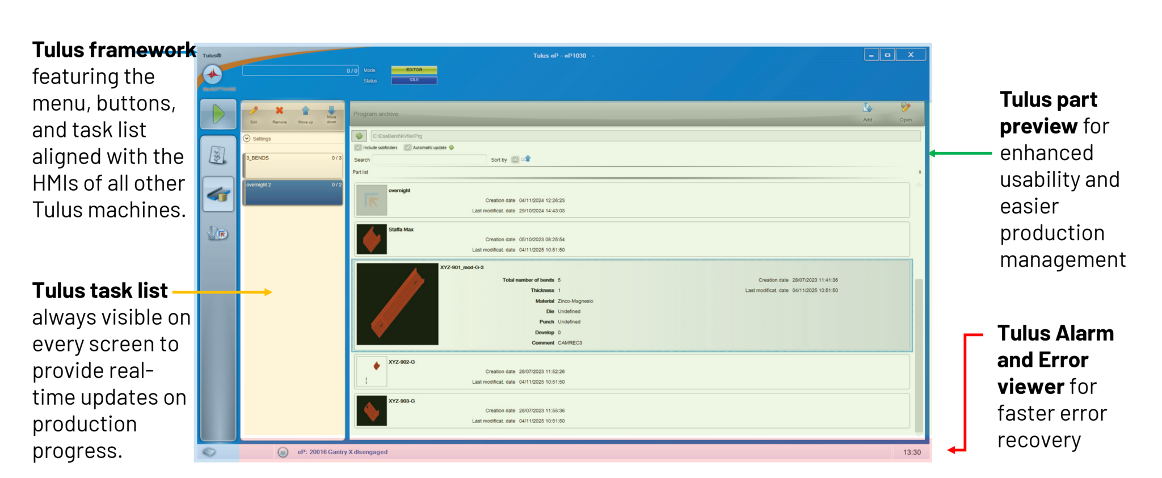Viewport: 1162px width, 478px height.
Task: Click the Gantry X disengaged alarm message
Action: pos(342,452)
